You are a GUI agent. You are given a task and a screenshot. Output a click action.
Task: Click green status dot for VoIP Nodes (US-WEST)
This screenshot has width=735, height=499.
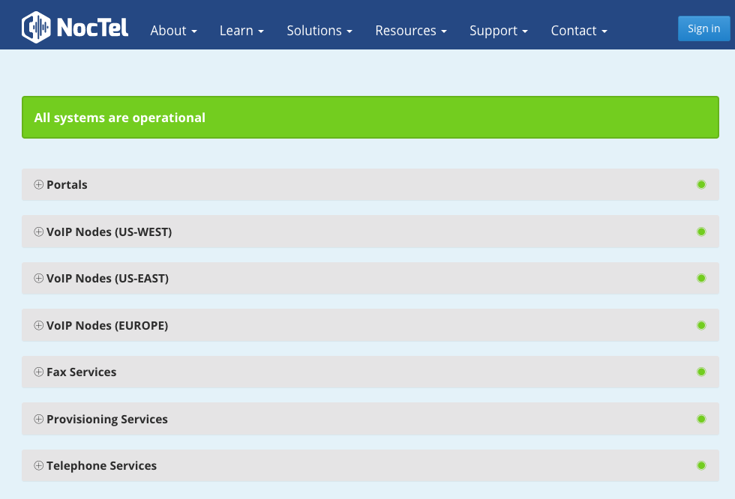(701, 232)
